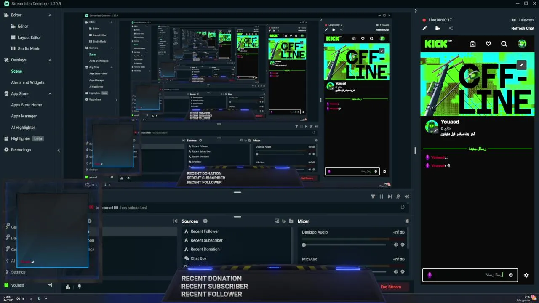Open AI Highlighter
The width and height of the screenshot is (539, 303).
pyautogui.click(x=23, y=128)
